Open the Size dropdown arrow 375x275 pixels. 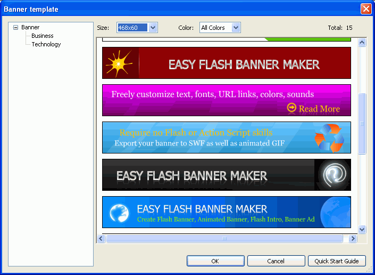tap(153, 28)
